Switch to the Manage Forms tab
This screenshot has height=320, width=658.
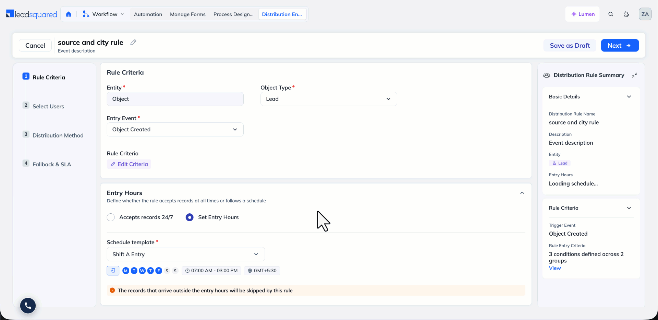point(188,14)
